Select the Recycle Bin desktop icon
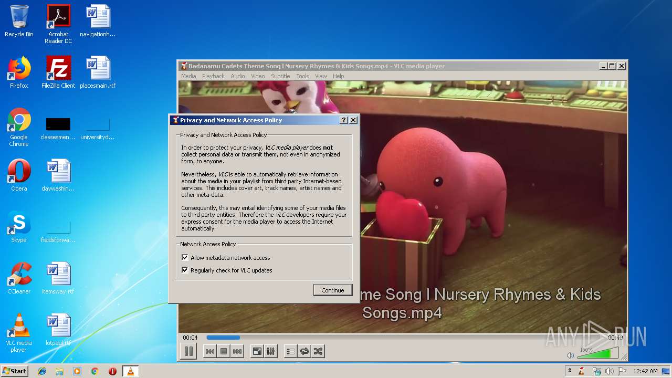Image resolution: width=672 pixels, height=378 pixels. point(19,21)
